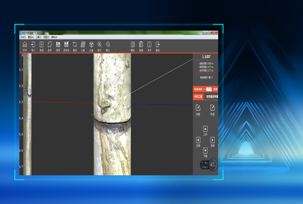Select the 裁切 (Crop) tool
The image size is (303, 204).
tap(75, 45)
